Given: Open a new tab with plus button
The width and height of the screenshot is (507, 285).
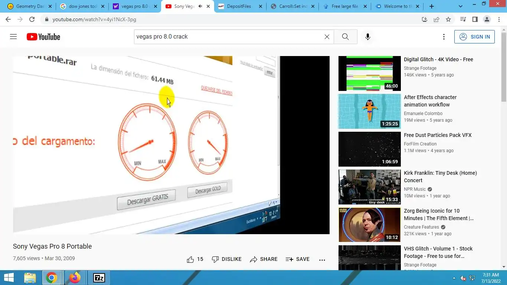Looking at the screenshot, I should click(431, 6).
